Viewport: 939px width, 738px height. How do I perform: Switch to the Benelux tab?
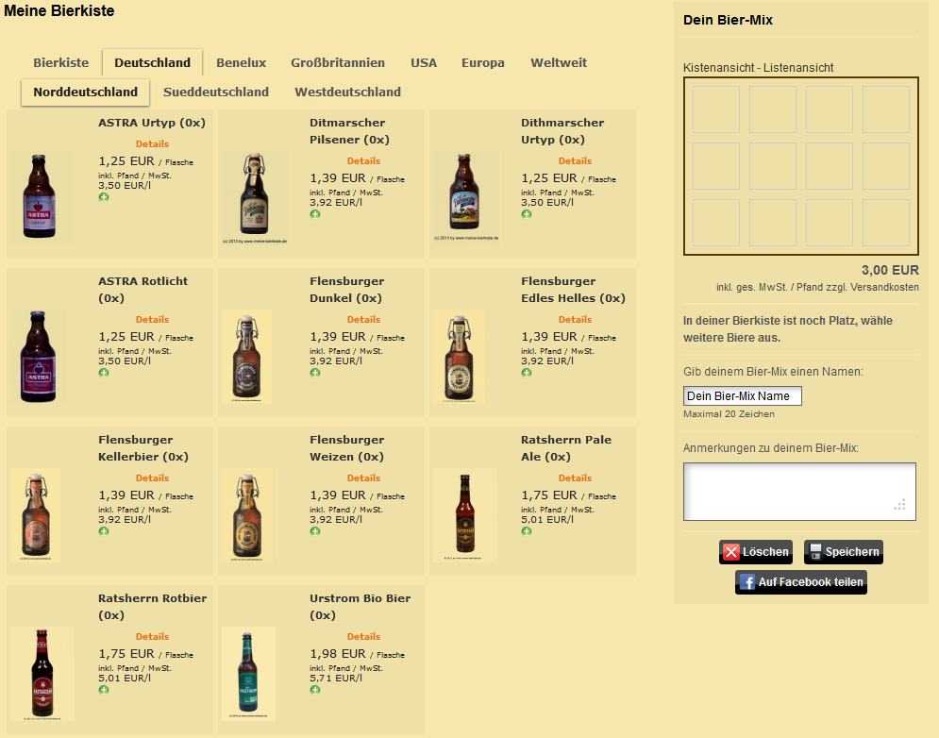pos(242,63)
